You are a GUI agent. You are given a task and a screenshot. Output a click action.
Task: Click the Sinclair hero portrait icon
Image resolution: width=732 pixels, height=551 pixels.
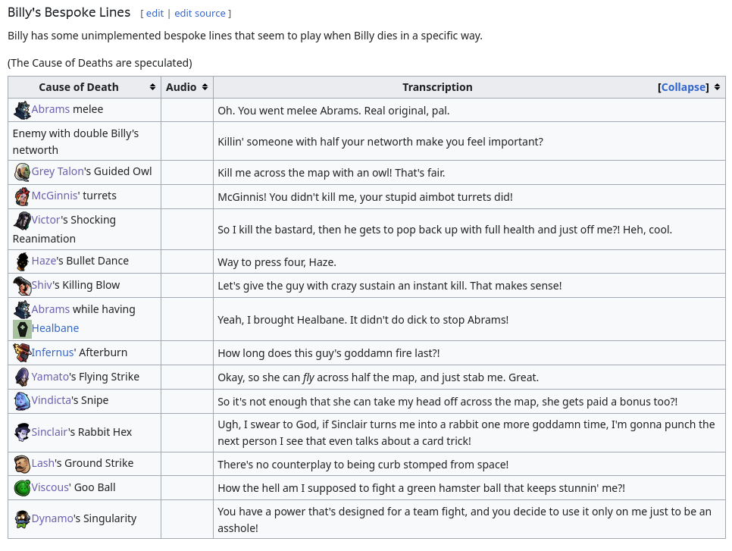(22, 433)
